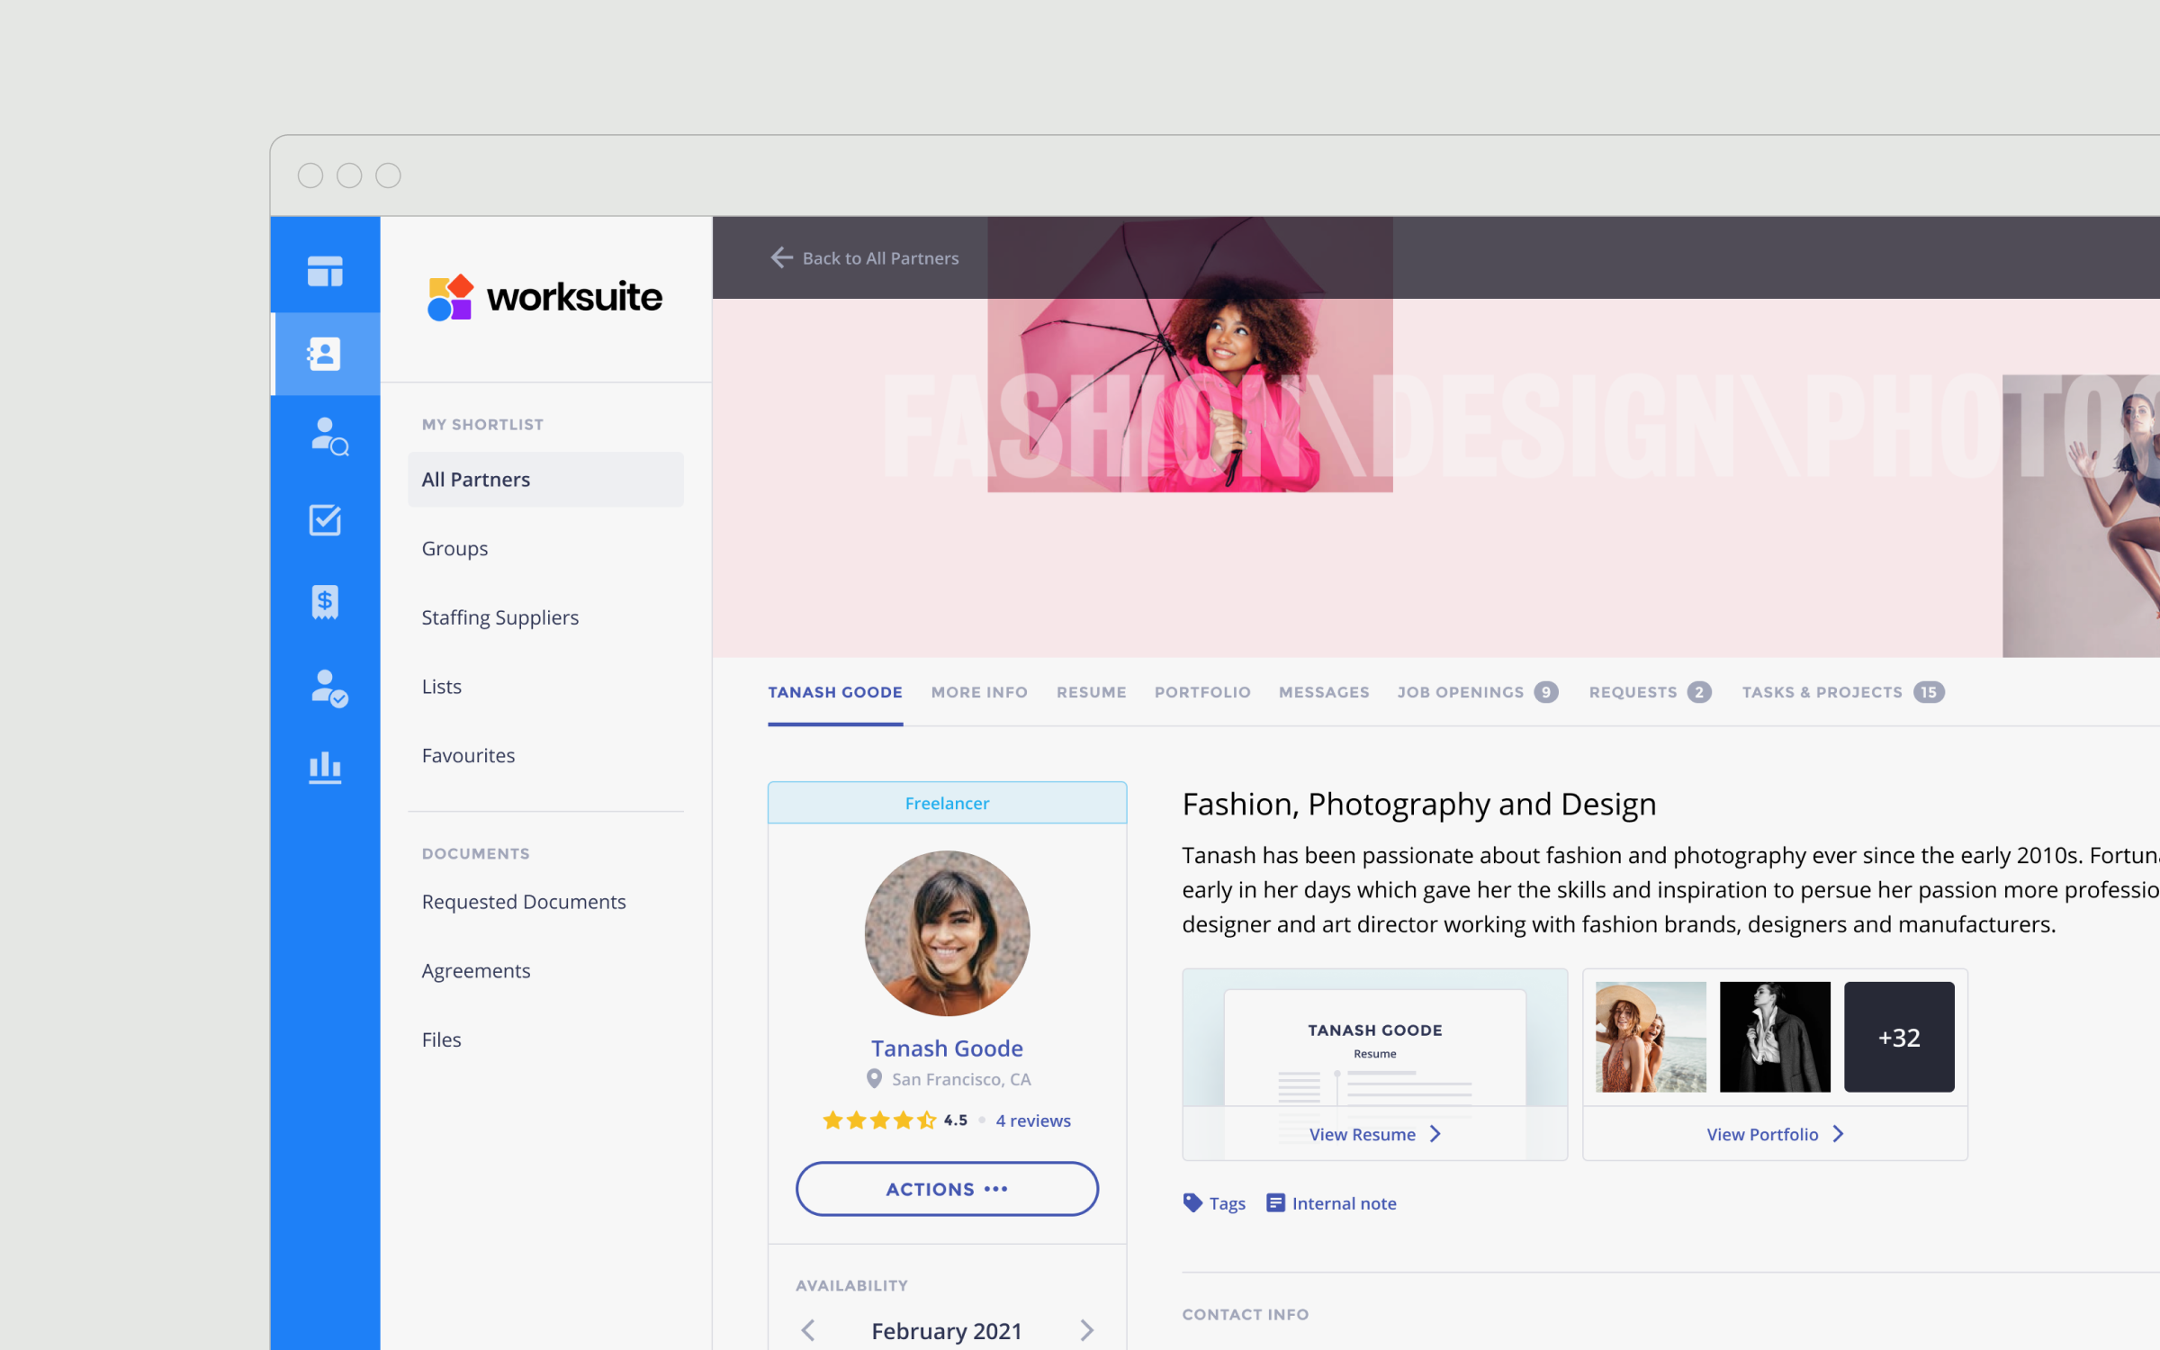Open the dashboard layout icon in sidebar
Image resolution: width=2160 pixels, height=1350 pixels.
[325, 271]
